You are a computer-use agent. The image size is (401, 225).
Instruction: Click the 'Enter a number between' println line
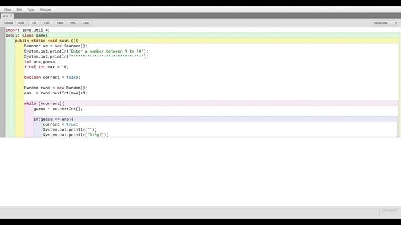(x=86, y=51)
